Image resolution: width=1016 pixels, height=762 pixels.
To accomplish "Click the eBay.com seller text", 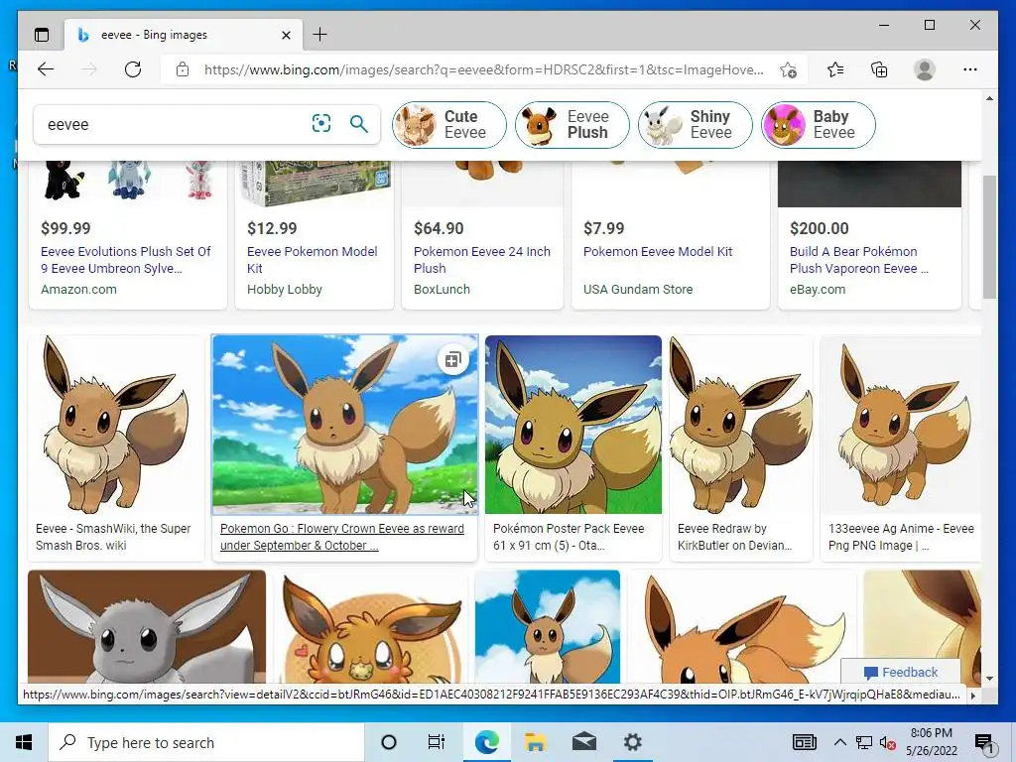I will 818,290.
